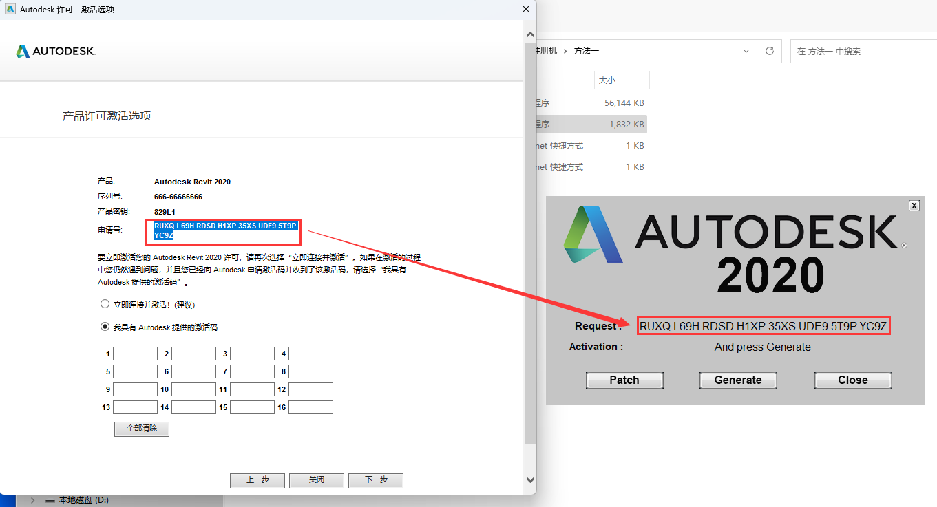The width and height of the screenshot is (937, 507).
Task: Select the first 快捷方式 row of 1 KB
Action: pos(591,145)
